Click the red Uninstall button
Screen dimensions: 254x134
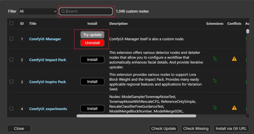[x=92, y=43]
